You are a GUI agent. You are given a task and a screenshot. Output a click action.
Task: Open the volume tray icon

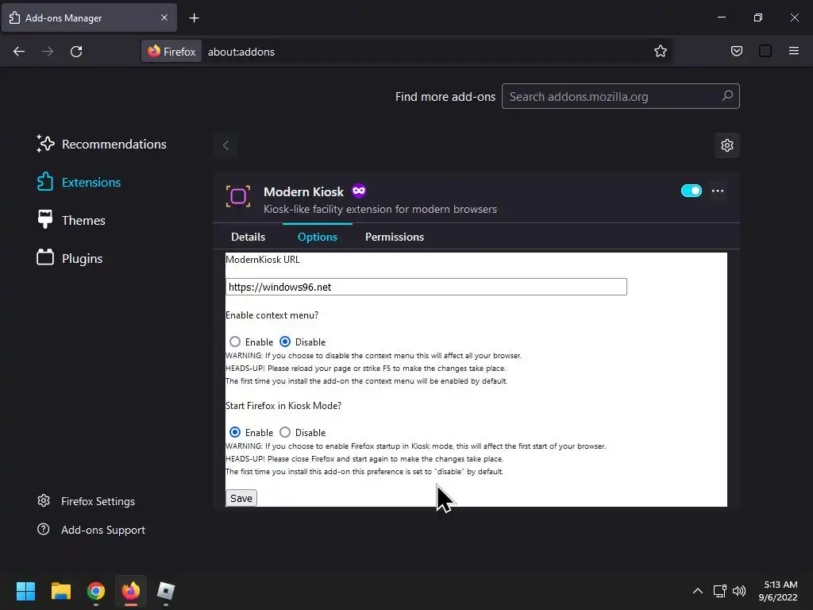(739, 591)
